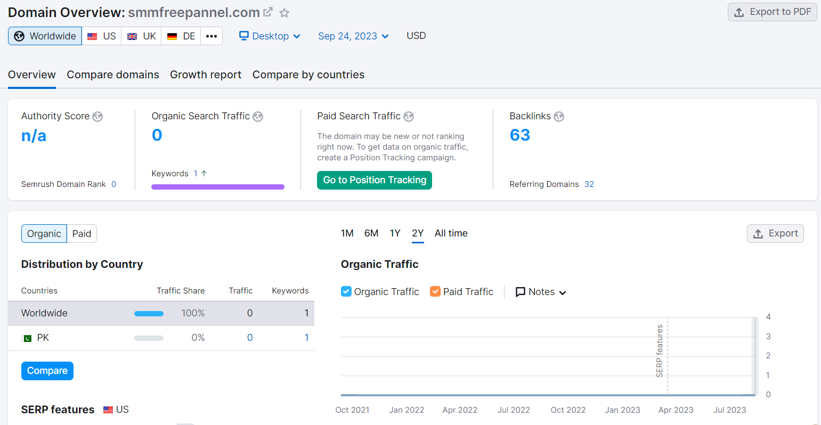Set chart range to 6M

click(x=371, y=233)
